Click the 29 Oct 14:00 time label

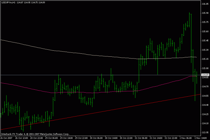click(67, 138)
